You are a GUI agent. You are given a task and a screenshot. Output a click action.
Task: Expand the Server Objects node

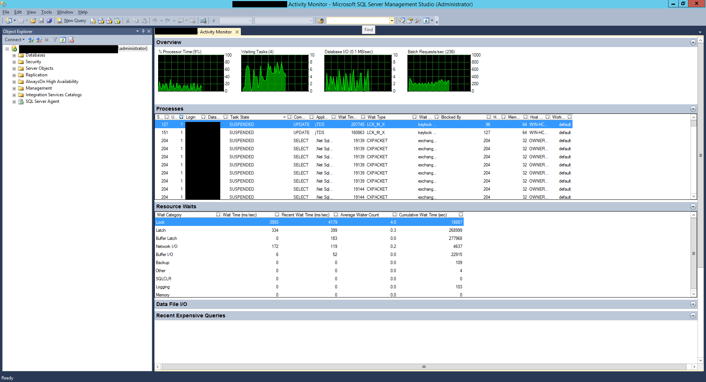point(14,69)
